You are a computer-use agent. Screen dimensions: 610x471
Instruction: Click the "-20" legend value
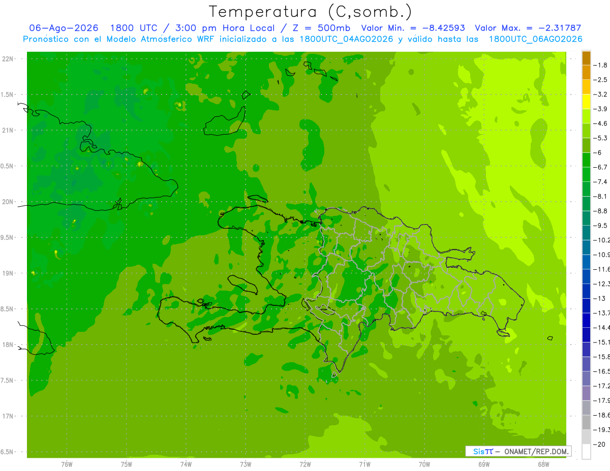[x=600, y=444]
